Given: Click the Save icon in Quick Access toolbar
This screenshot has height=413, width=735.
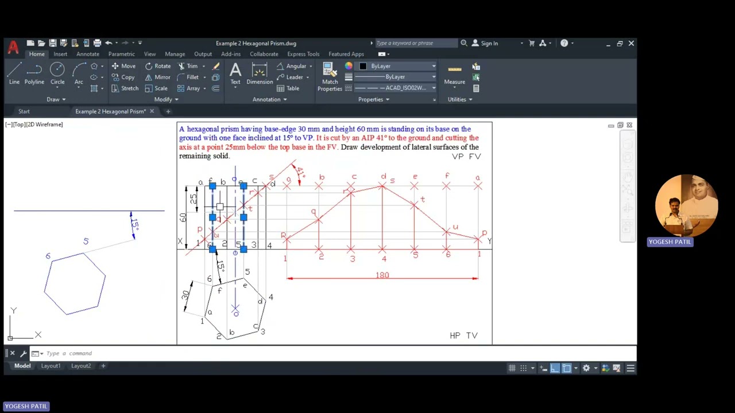Looking at the screenshot, I should (52, 43).
